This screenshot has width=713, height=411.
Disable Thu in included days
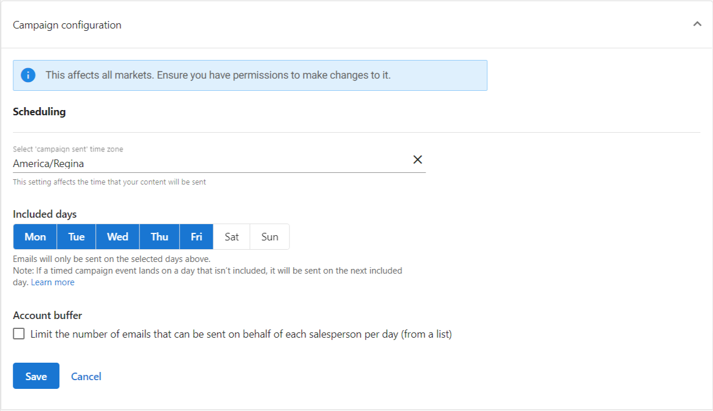coord(159,237)
